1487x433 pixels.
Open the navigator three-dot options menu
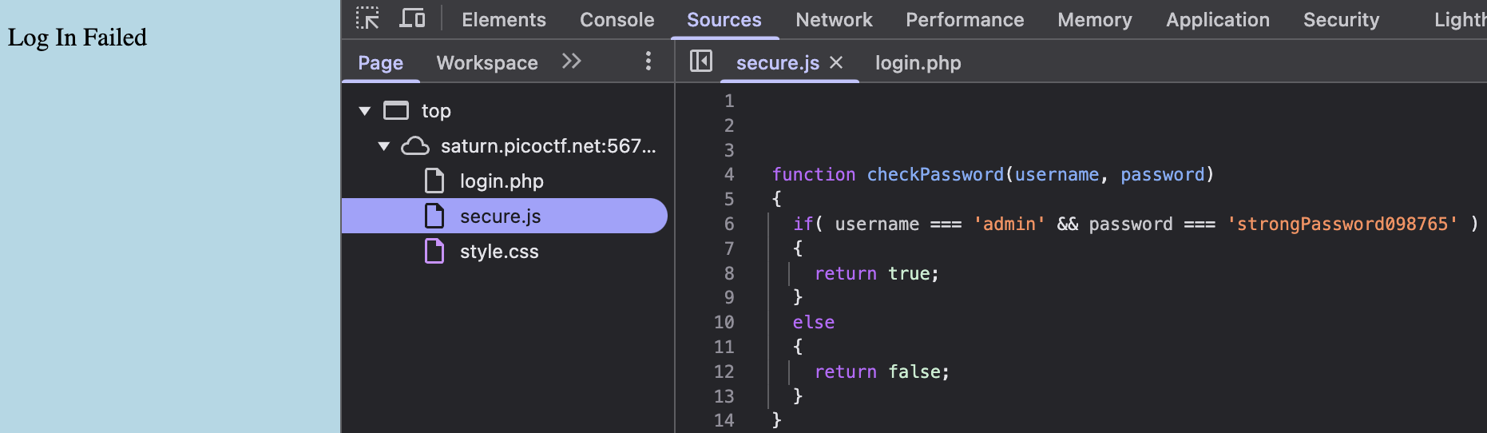[648, 62]
